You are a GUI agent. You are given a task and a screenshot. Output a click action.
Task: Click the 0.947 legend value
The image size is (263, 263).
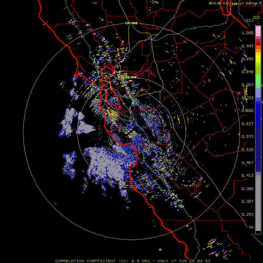point(248,46)
